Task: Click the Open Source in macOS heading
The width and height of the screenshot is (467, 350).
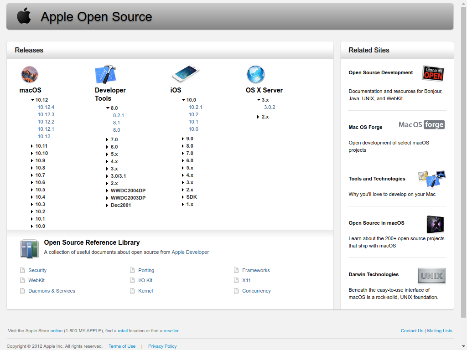Action: [376, 223]
